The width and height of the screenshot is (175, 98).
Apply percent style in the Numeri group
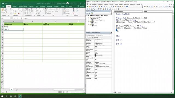40,11
